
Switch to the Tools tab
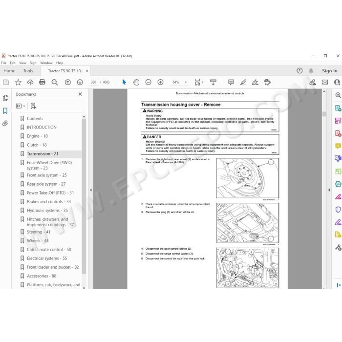28,71
